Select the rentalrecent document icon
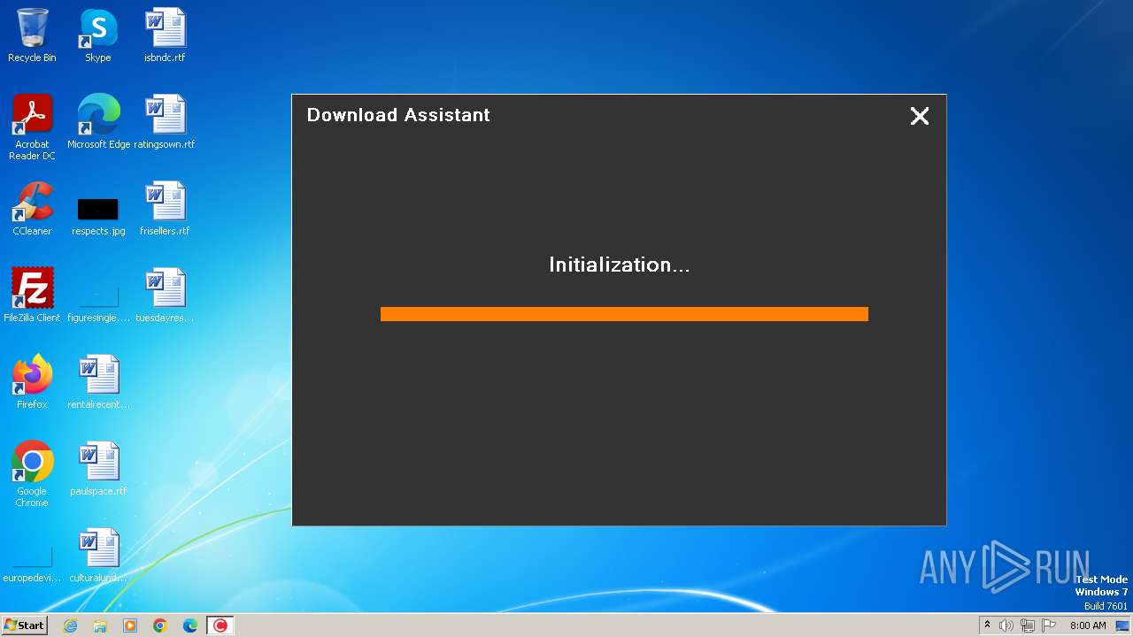 pos(98,382)
